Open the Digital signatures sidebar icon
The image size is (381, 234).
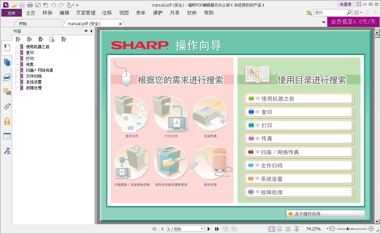pos(7,151)
